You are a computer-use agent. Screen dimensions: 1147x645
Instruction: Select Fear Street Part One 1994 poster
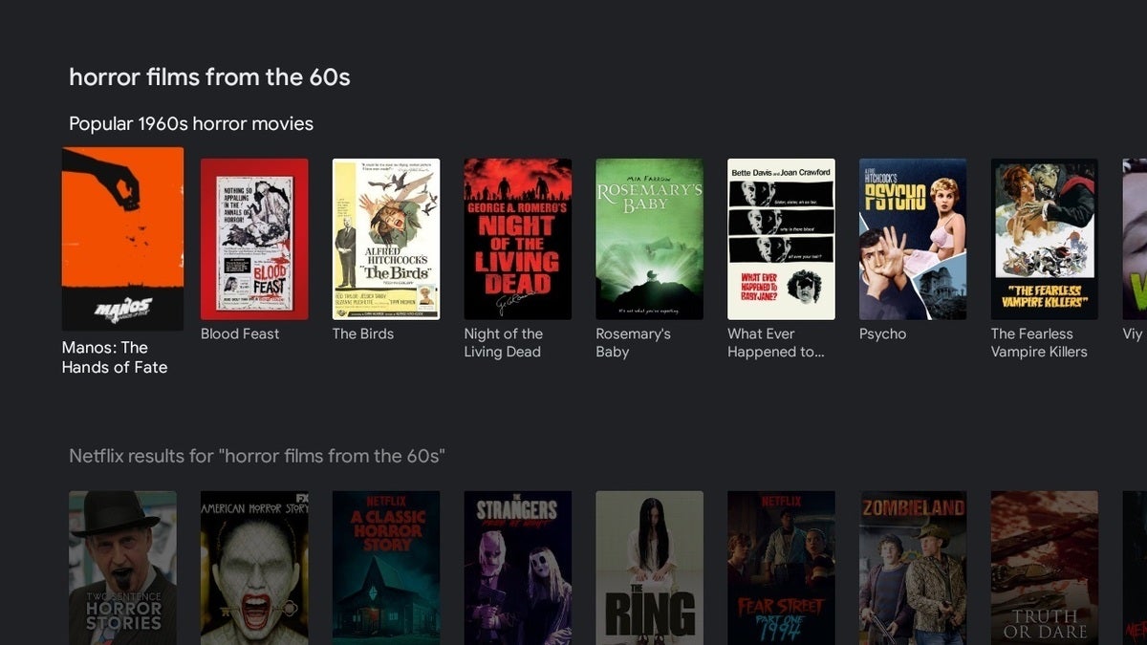coord(782,568)
